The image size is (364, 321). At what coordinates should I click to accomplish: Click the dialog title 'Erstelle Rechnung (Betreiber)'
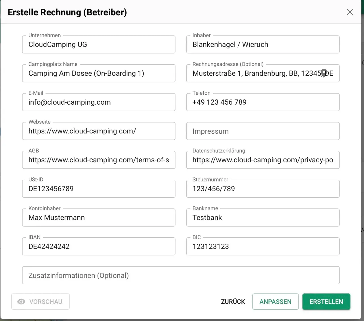(67, 12)
